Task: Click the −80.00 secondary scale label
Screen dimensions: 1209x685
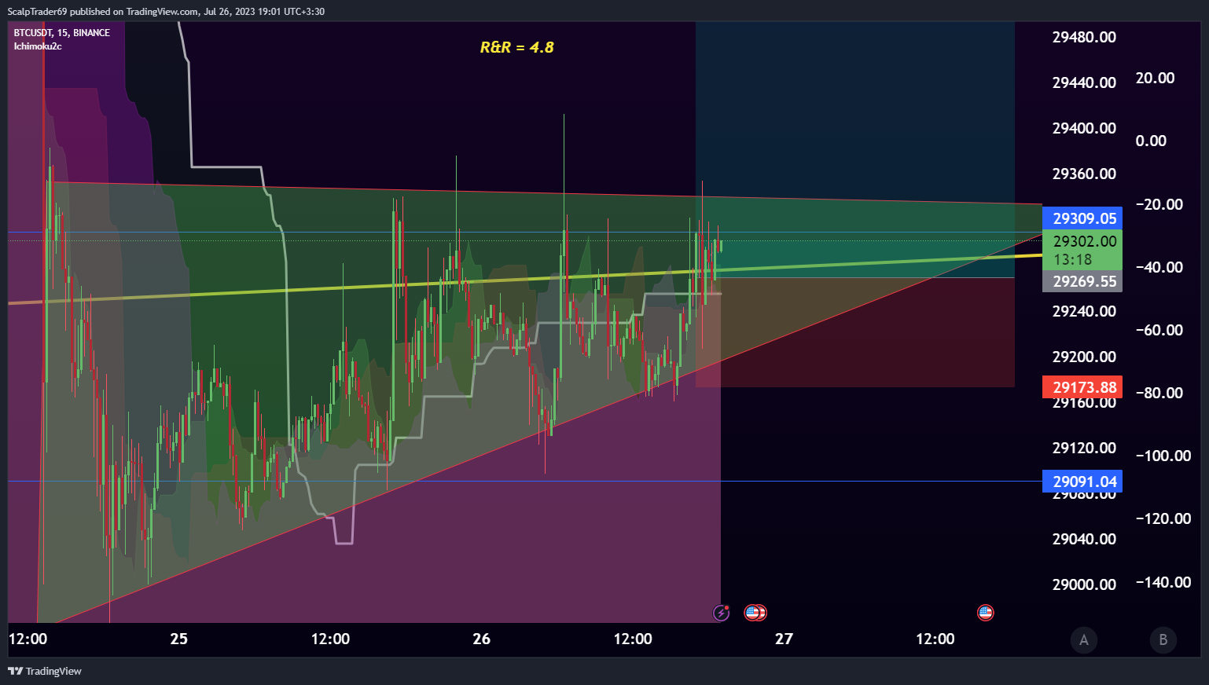Action: (x=1159, y=393)
